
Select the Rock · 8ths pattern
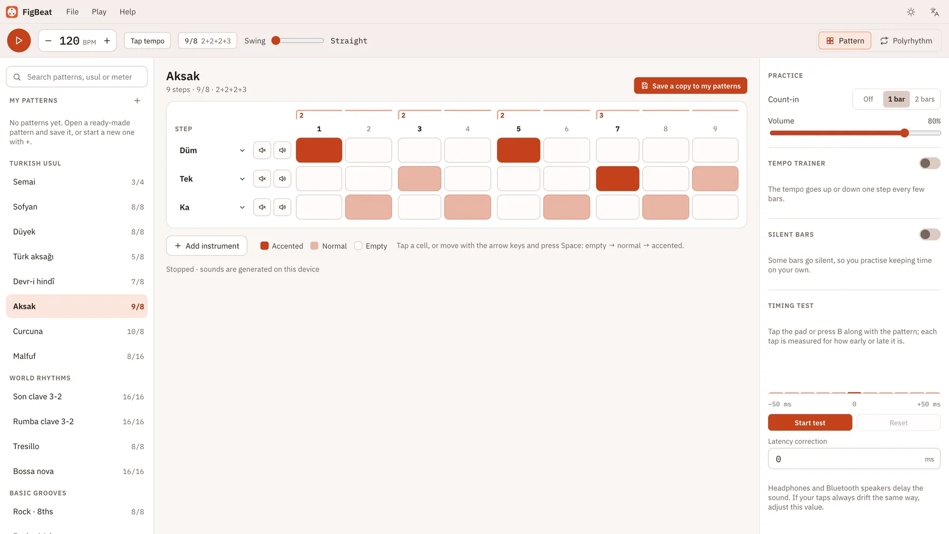tap(77, 512)
